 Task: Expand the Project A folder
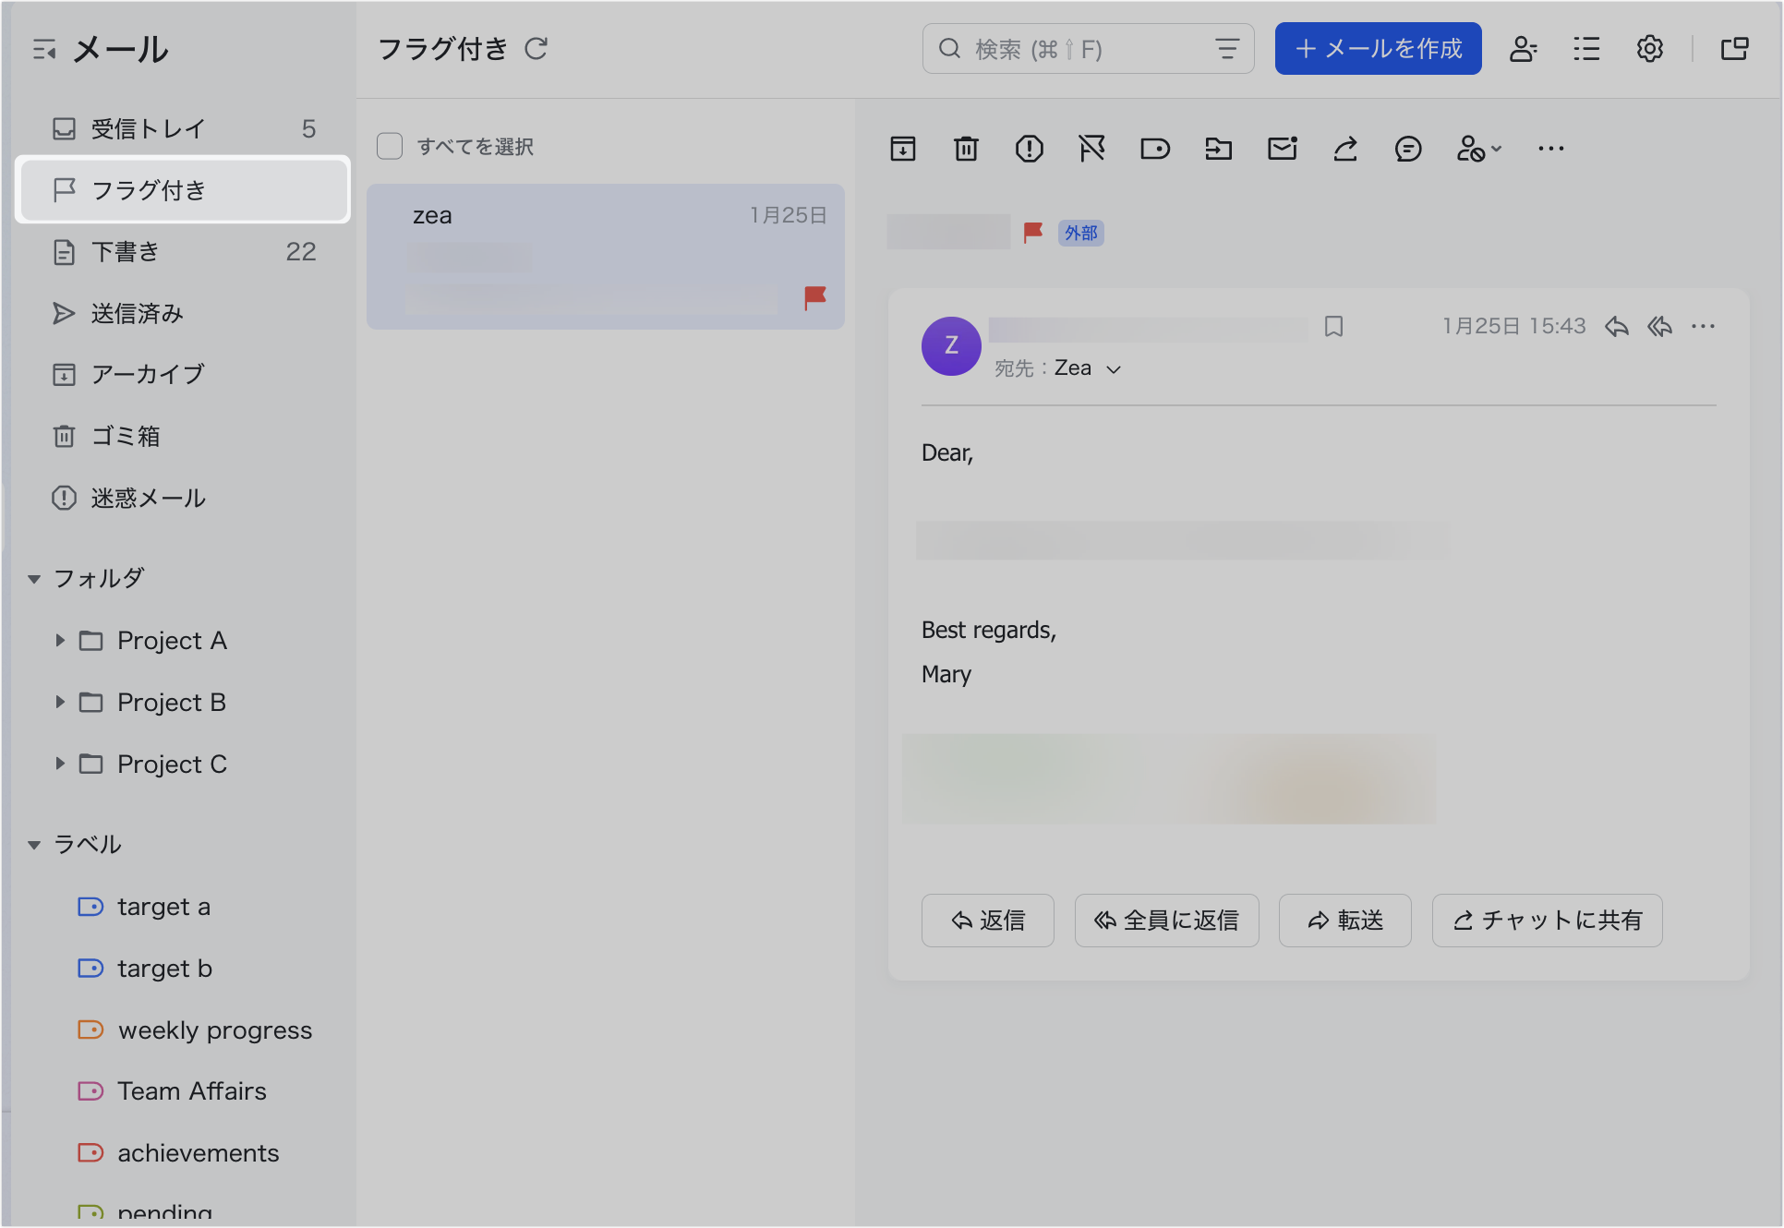click(60, 641)
